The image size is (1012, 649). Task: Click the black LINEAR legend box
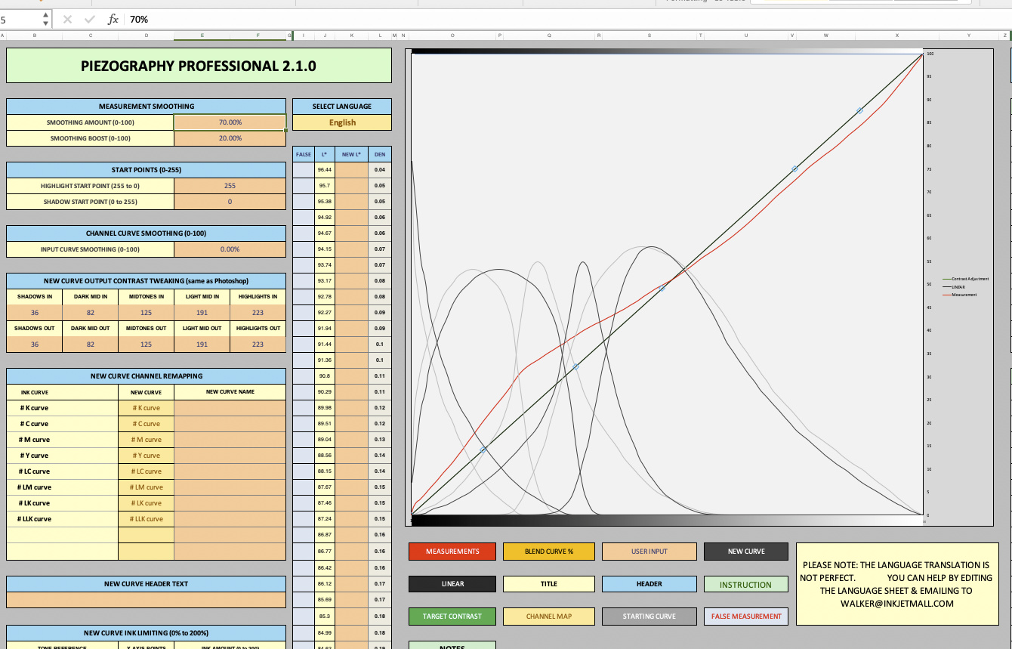pos(452,584)
